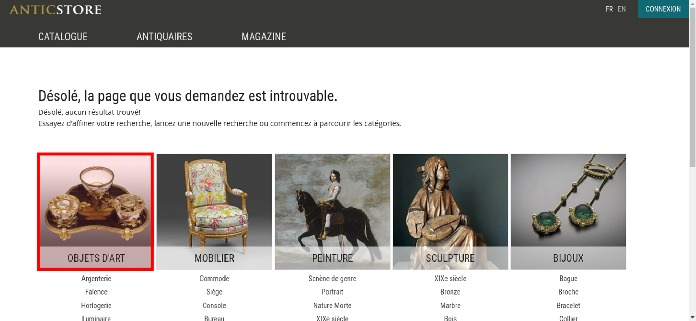Open the Magazine menu item
The width and height of the screenshot is (696, 321).
(264, 37)
